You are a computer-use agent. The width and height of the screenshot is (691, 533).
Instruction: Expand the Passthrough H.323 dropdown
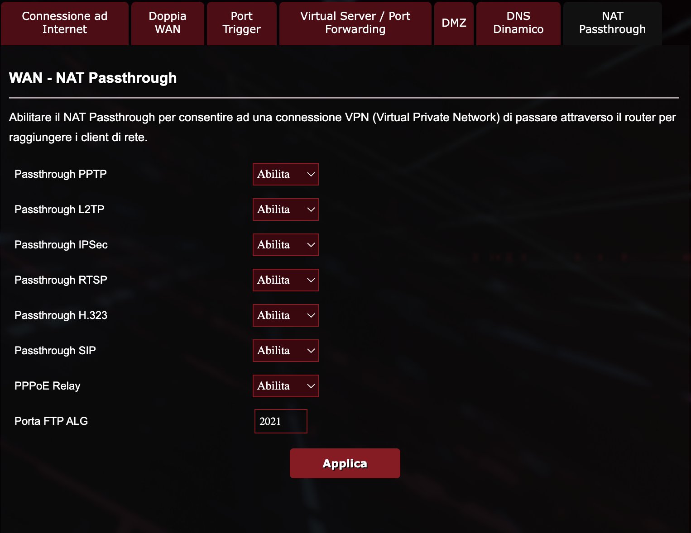(x=285, y=315)
